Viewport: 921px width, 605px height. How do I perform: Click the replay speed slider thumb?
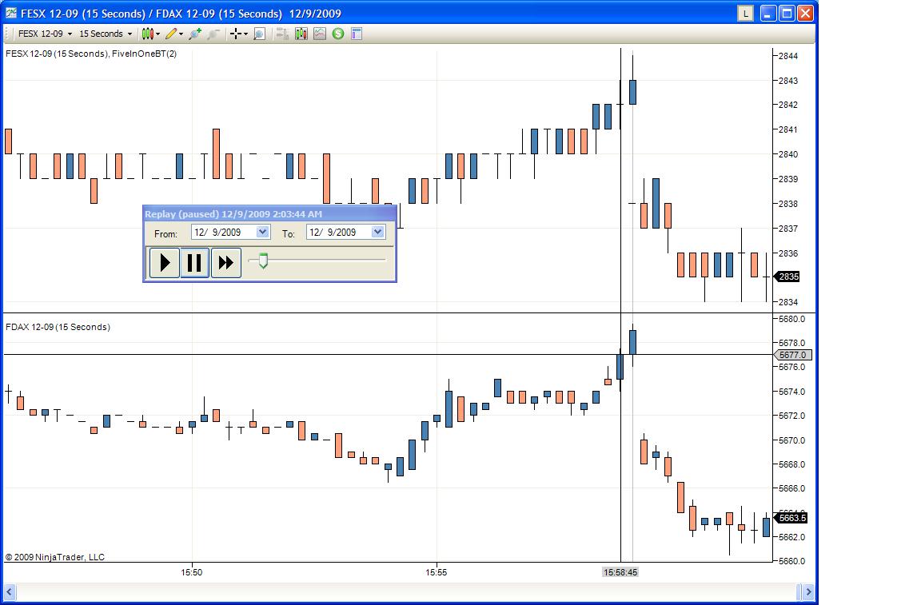[263, 261]
